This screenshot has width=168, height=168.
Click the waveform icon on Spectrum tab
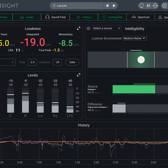134,17
